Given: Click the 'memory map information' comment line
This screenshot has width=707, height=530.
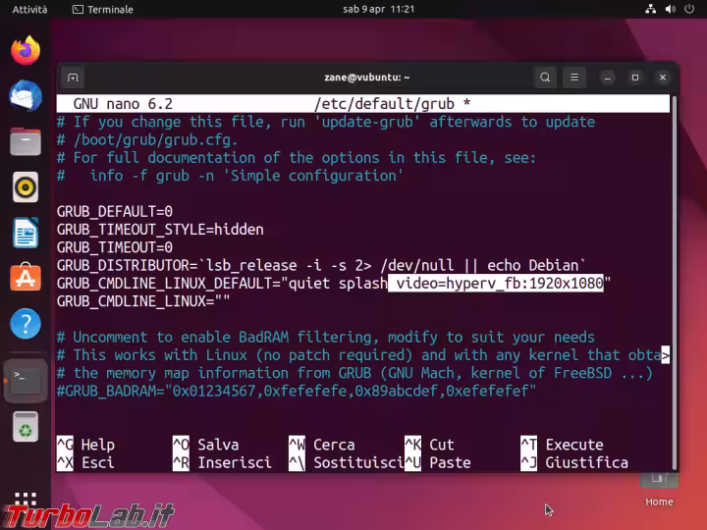Looking at the screenshot, I should 354,373.
